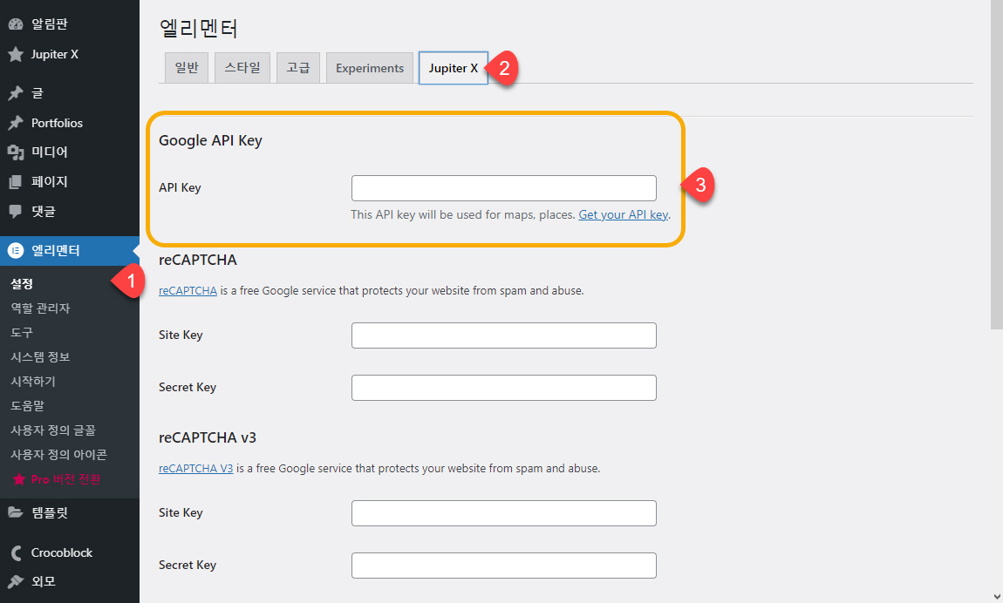Follow the Get your API key link
This screenshot has height=603, width=1003.
coord(623,214)
